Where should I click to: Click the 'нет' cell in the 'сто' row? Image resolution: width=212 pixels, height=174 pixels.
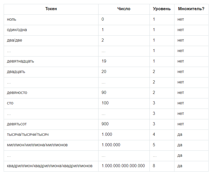(181, 103)
